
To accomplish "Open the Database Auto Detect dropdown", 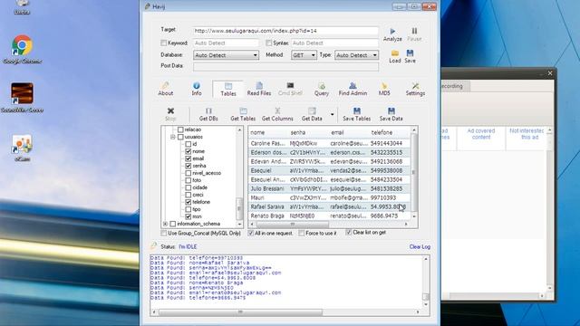I will [x=226, y=55].
